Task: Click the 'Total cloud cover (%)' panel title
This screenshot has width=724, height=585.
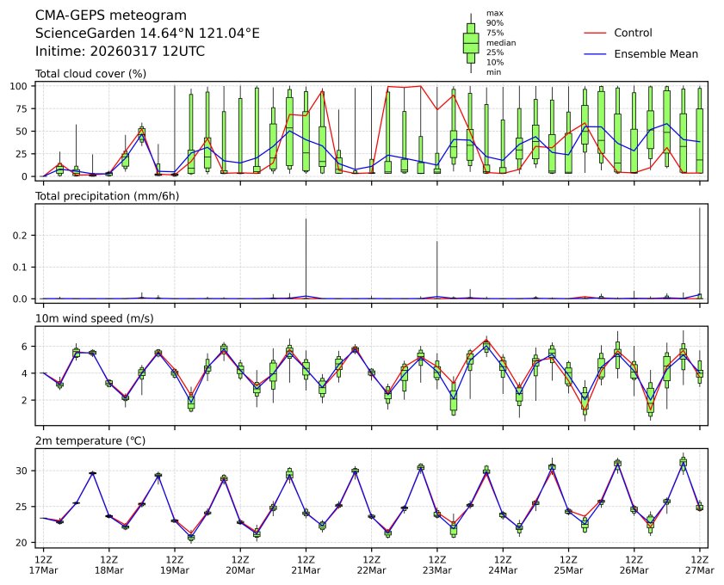Action: point(90,74)
